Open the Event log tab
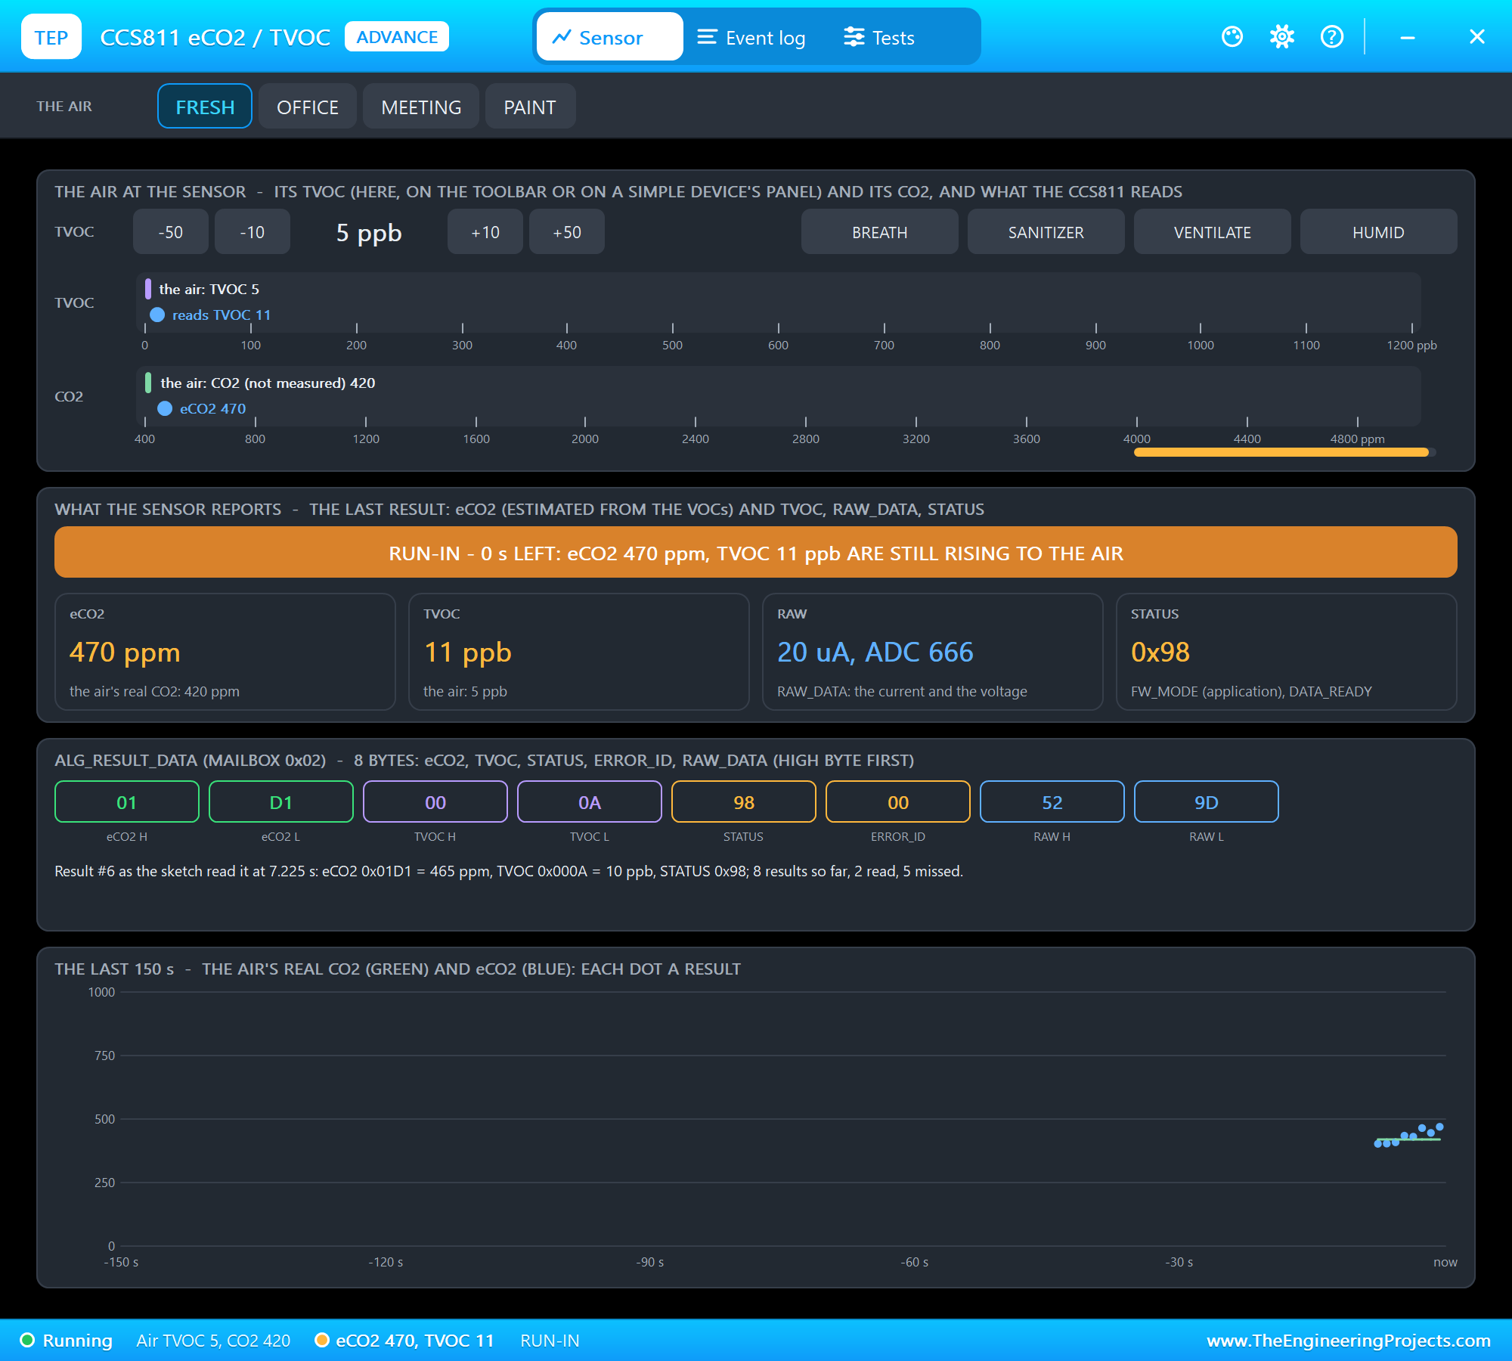The width and height of the screenshot is (1512, 1361). tap(751, 36)
